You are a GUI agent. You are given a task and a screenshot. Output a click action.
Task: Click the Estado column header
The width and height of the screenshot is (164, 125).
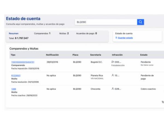pos(144,55)
